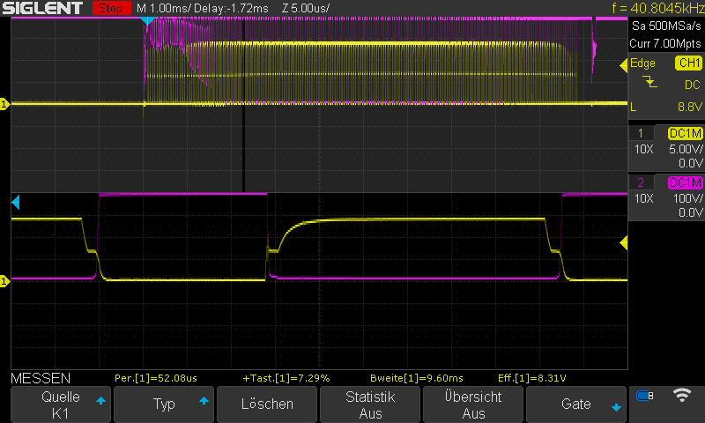Open the Quelle K1 source menu

(61, 404)
